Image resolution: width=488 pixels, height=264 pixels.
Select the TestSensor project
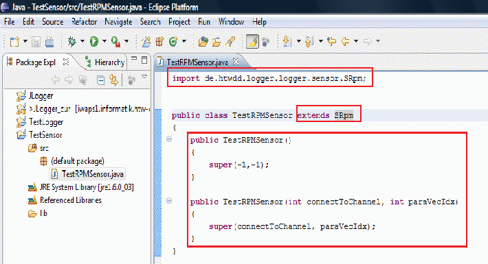(40, 135)
